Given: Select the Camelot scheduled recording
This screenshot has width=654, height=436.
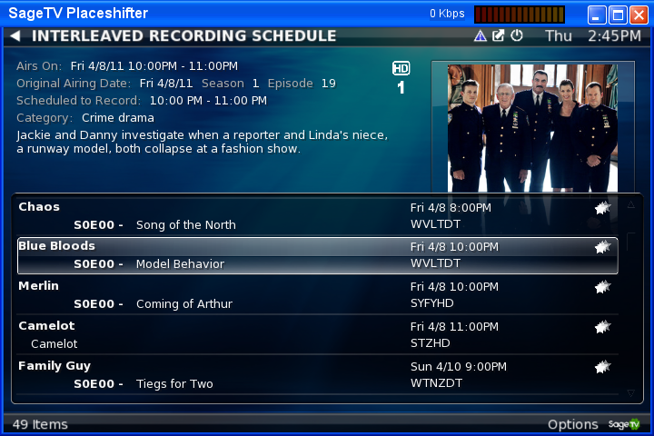Looking at the screenshot, I should (317, 334).
